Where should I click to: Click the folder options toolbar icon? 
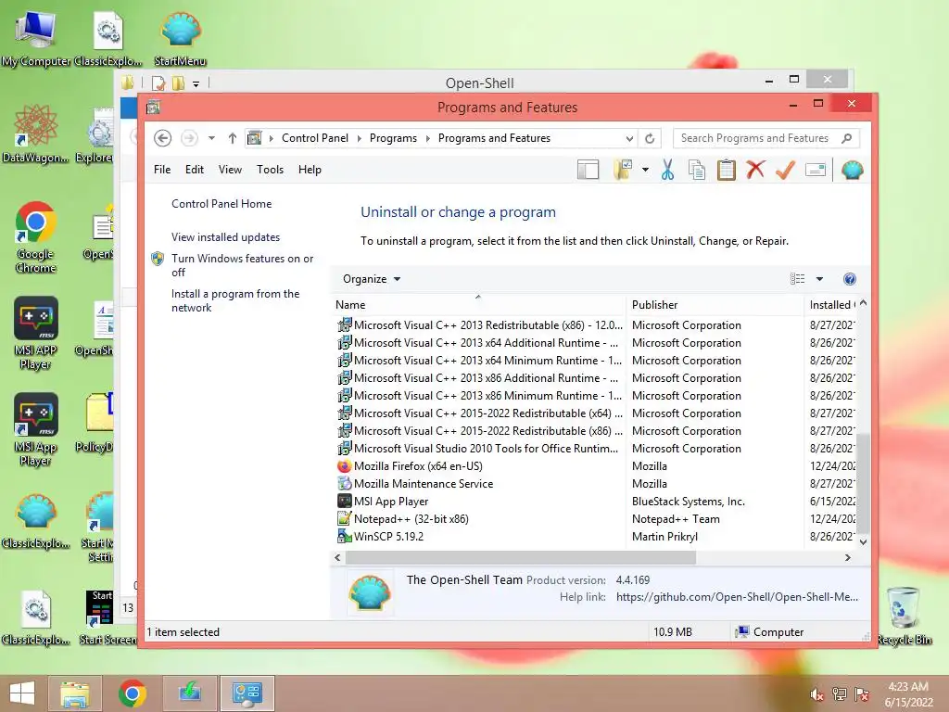coord(623,171)
